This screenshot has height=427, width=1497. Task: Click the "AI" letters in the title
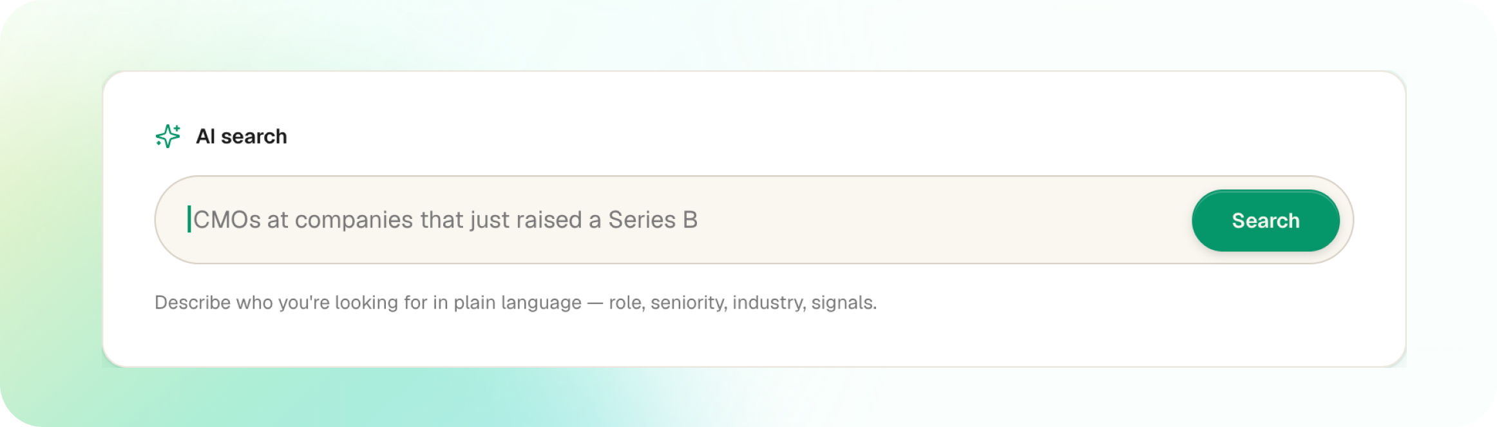pyautogui.click(x=205, y=137)
